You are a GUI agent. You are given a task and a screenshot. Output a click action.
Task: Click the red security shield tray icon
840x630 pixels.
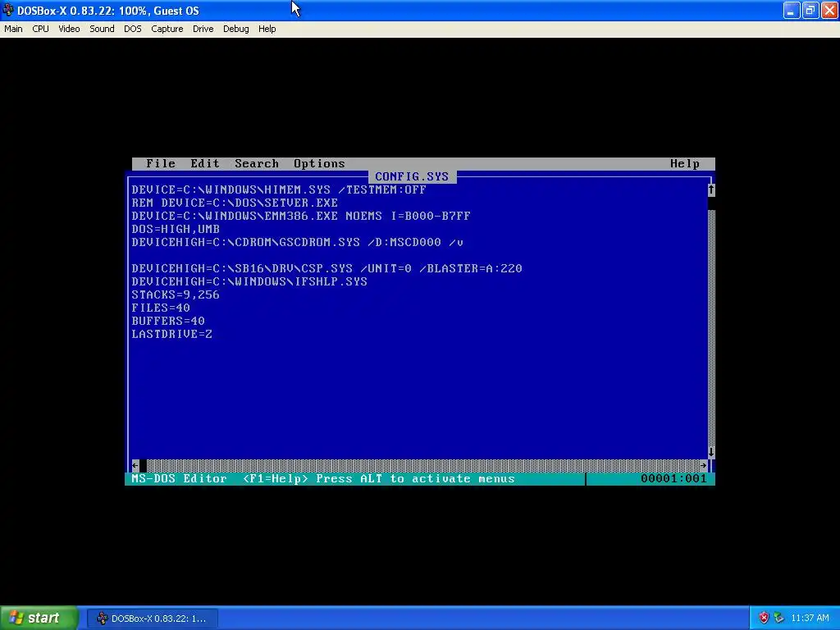764,619
